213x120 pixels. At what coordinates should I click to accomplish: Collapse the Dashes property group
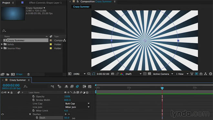click(30, 114)
